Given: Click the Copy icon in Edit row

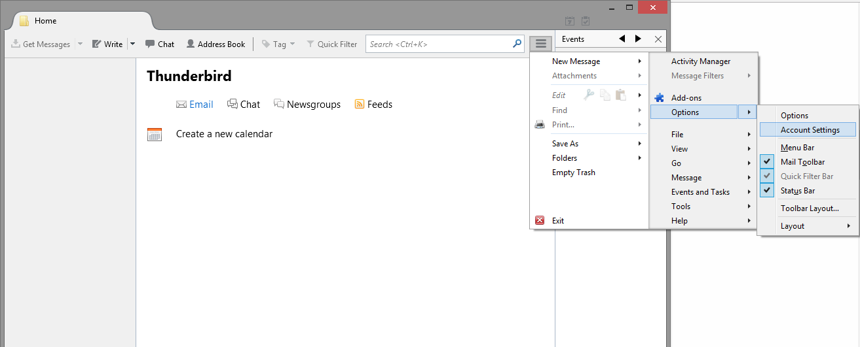Looking at the screenshot, I should pos(605,95).
